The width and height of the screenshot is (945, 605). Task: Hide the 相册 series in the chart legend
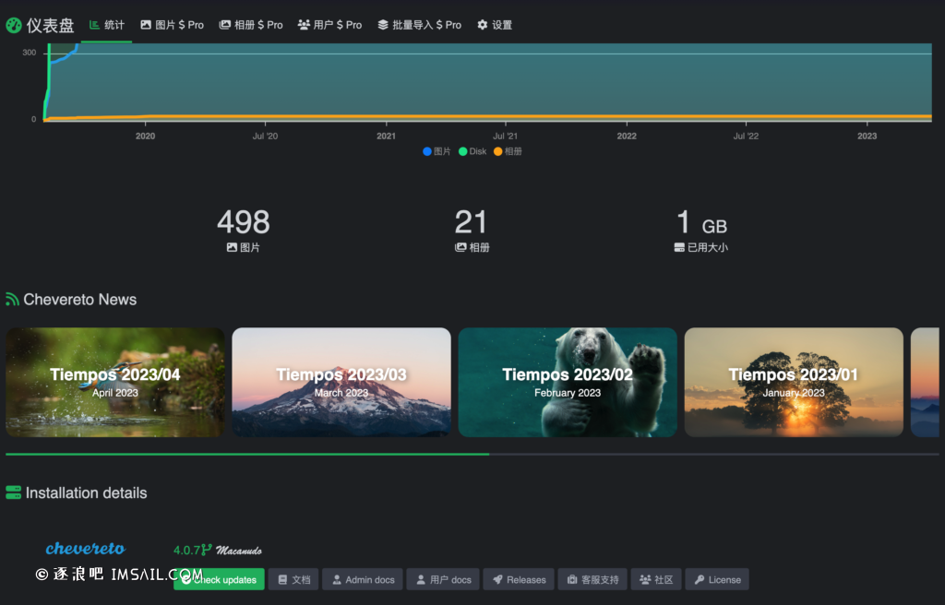coord(508,151)
